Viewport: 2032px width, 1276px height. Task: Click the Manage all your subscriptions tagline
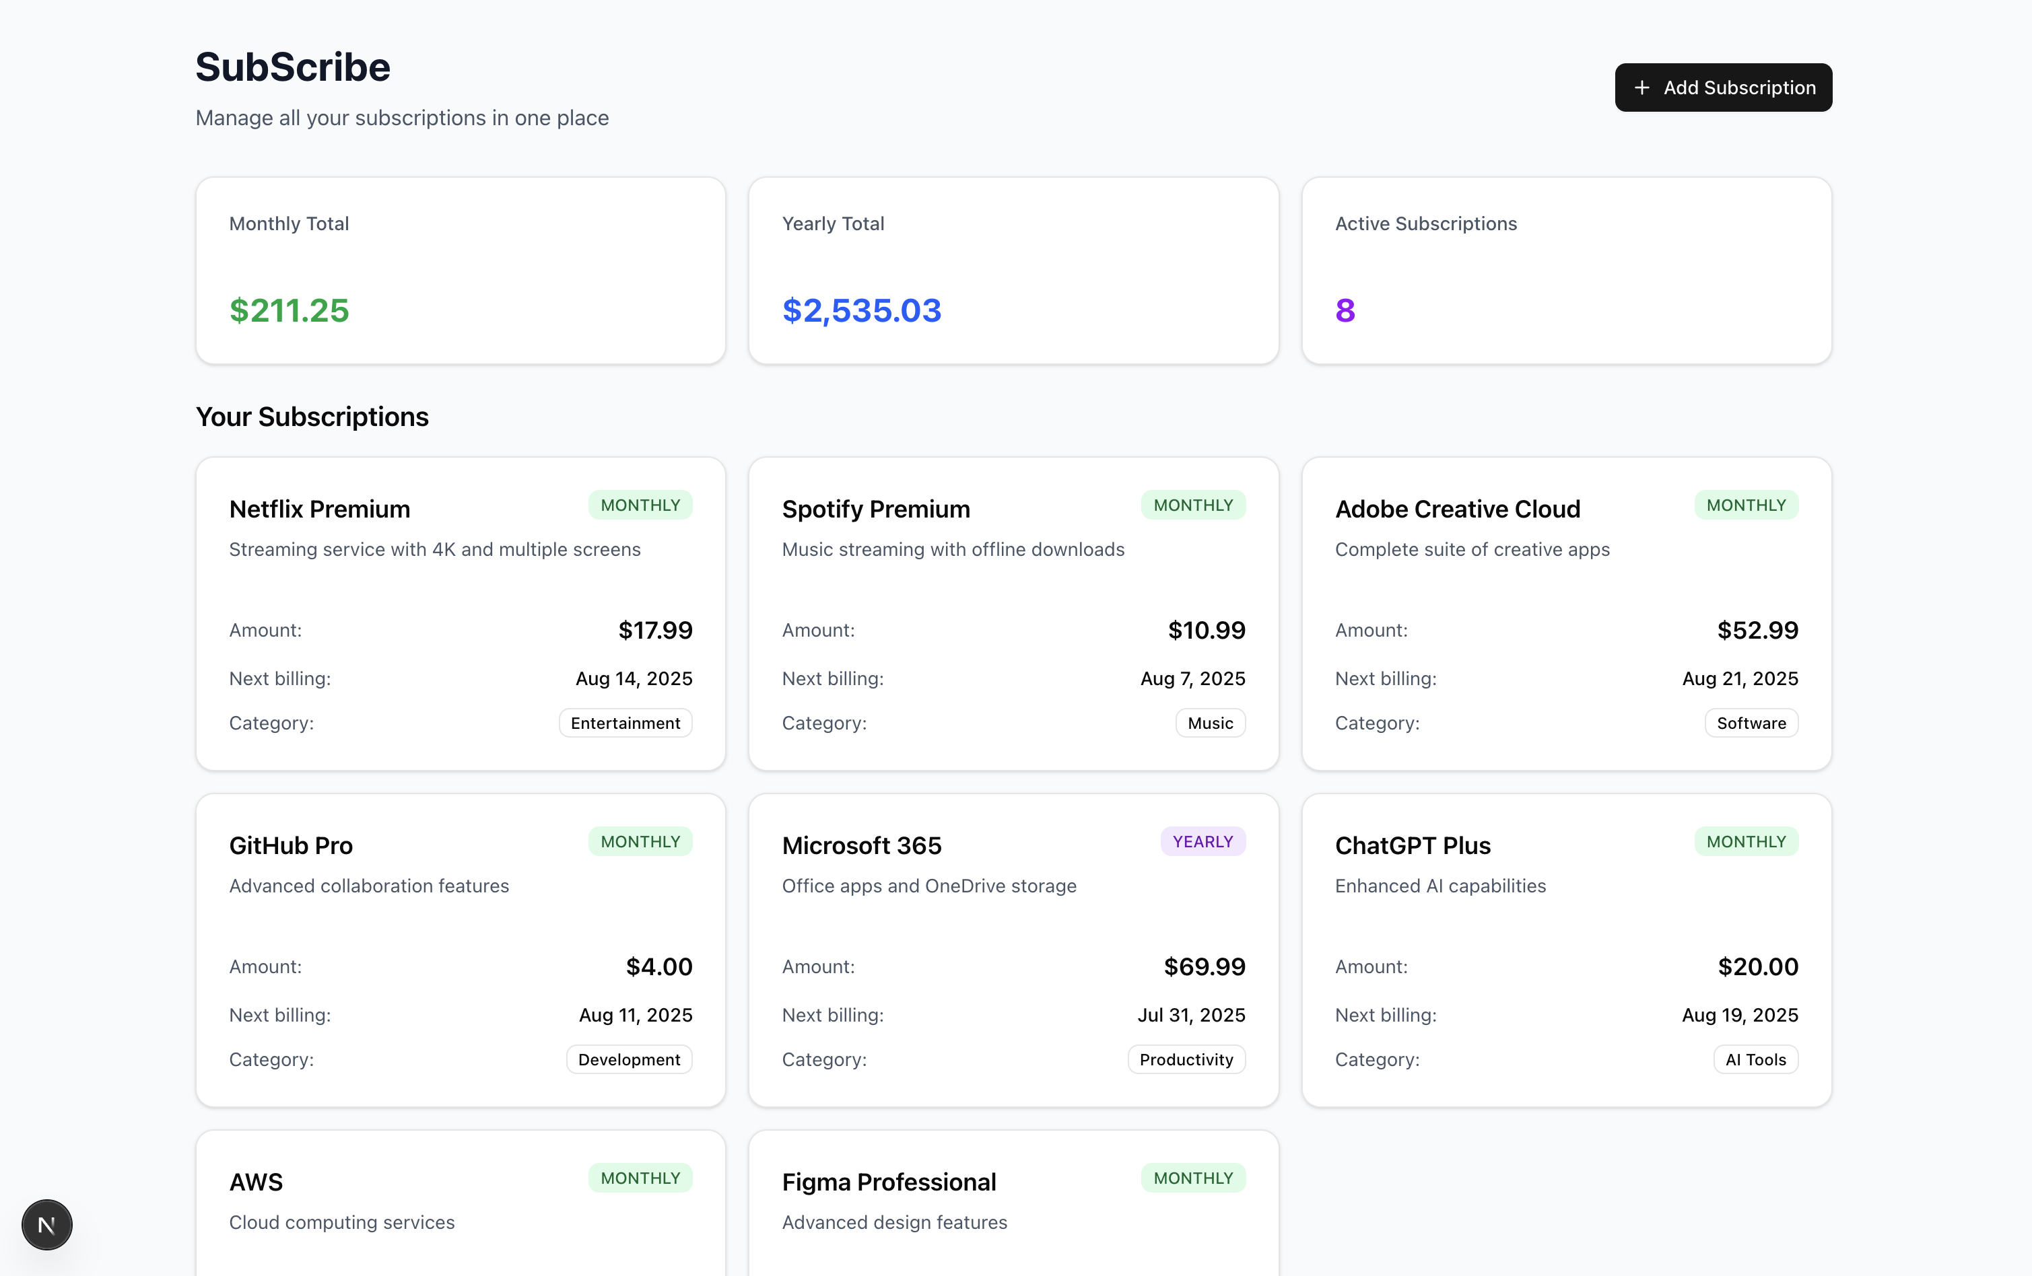coord(402,118)
